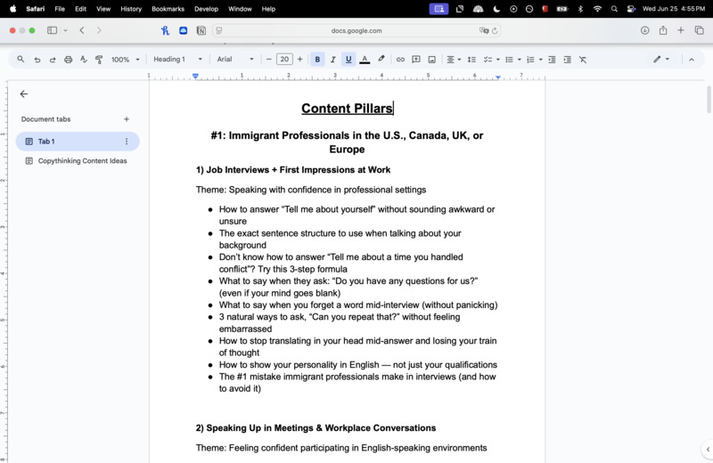Viewport: 713px width, 463px height.
Task: Add a comment from toolbar
Action: tap(415, 60)
